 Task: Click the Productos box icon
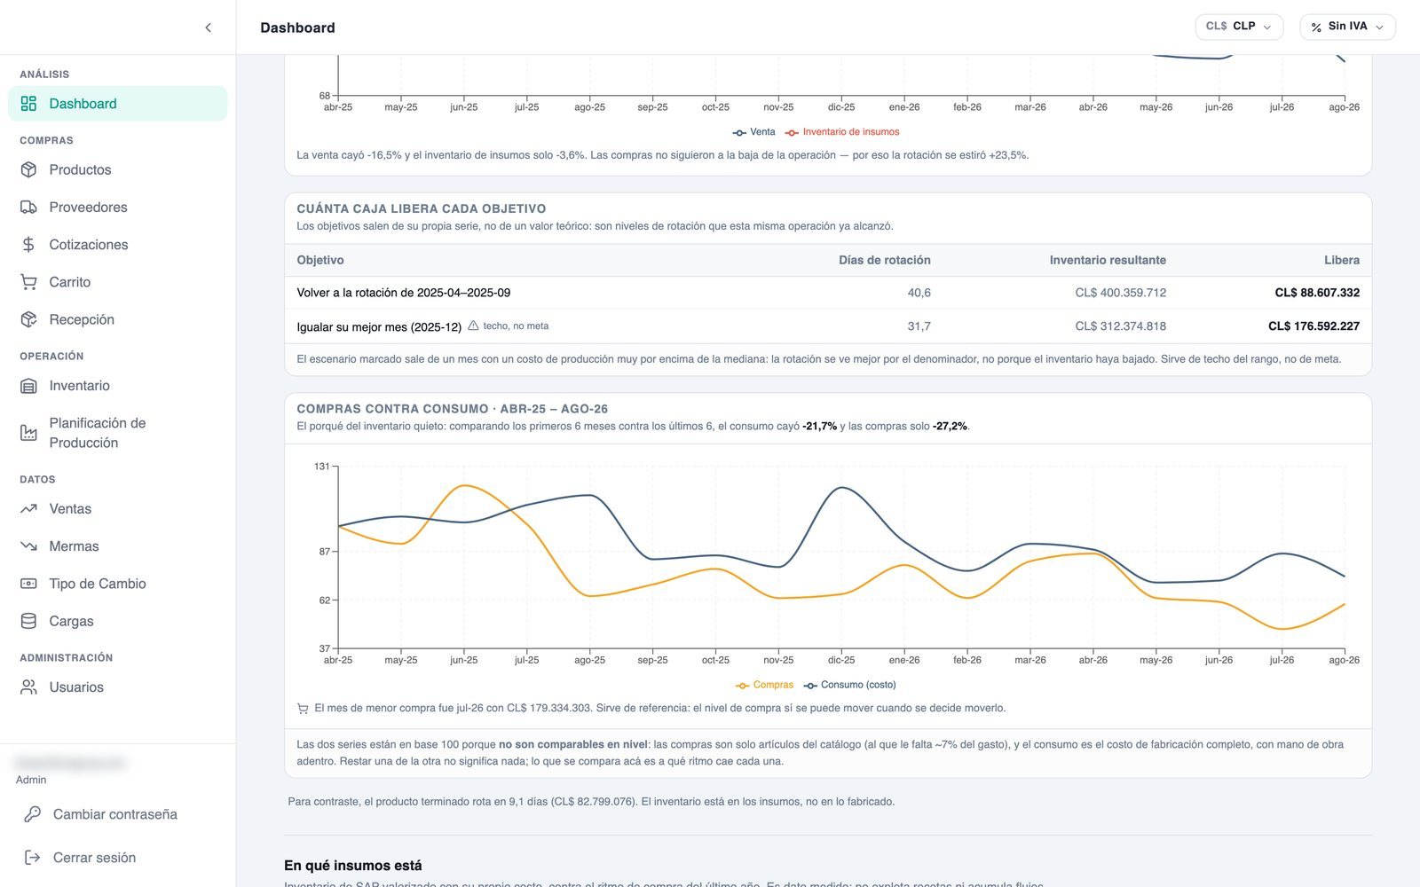coord(28,169)
